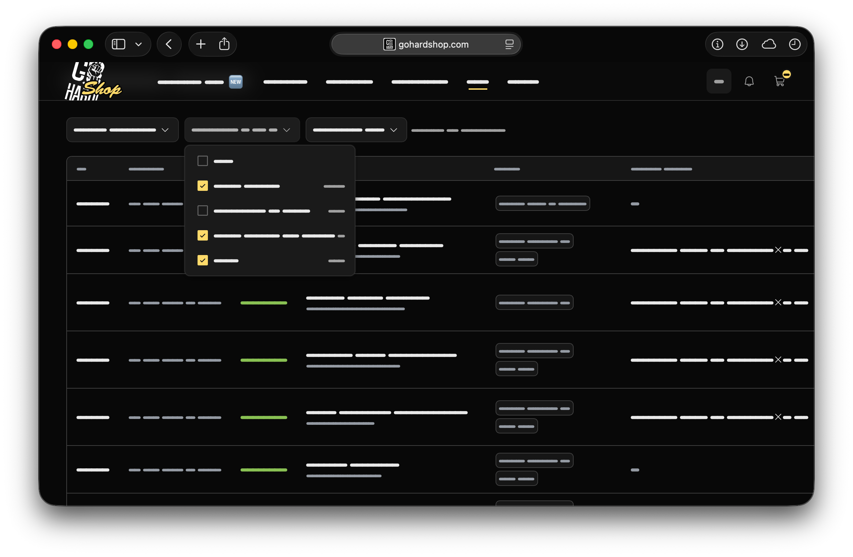Click the small second tag pill in the second table row
This screenshot has height=557, width=853.
click(x=516, y=259)
